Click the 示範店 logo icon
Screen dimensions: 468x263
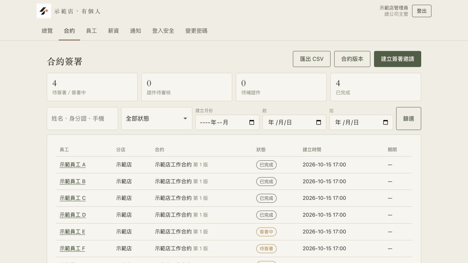click(x=44, y=11)
